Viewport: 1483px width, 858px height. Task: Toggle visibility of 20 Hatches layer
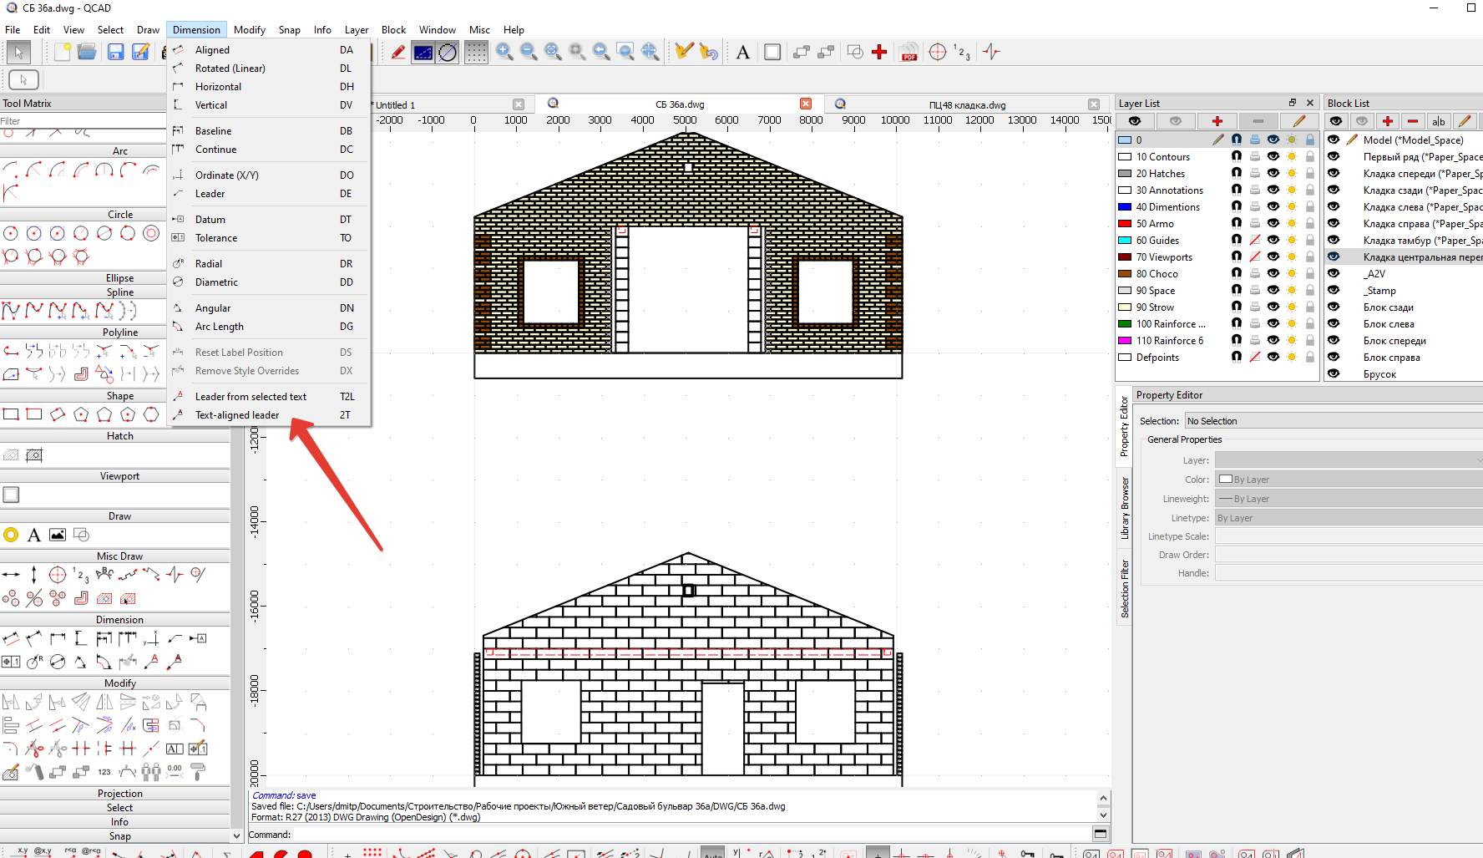click(x=1273, y=173)
